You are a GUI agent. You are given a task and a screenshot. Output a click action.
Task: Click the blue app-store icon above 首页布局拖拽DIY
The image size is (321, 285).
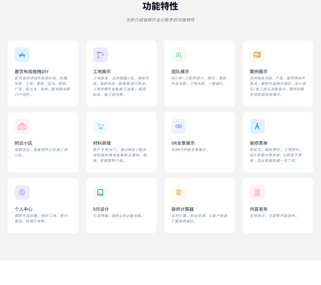(x=22, y=55)
